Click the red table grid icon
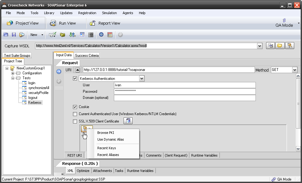The image size is (302, 183). 110,35
